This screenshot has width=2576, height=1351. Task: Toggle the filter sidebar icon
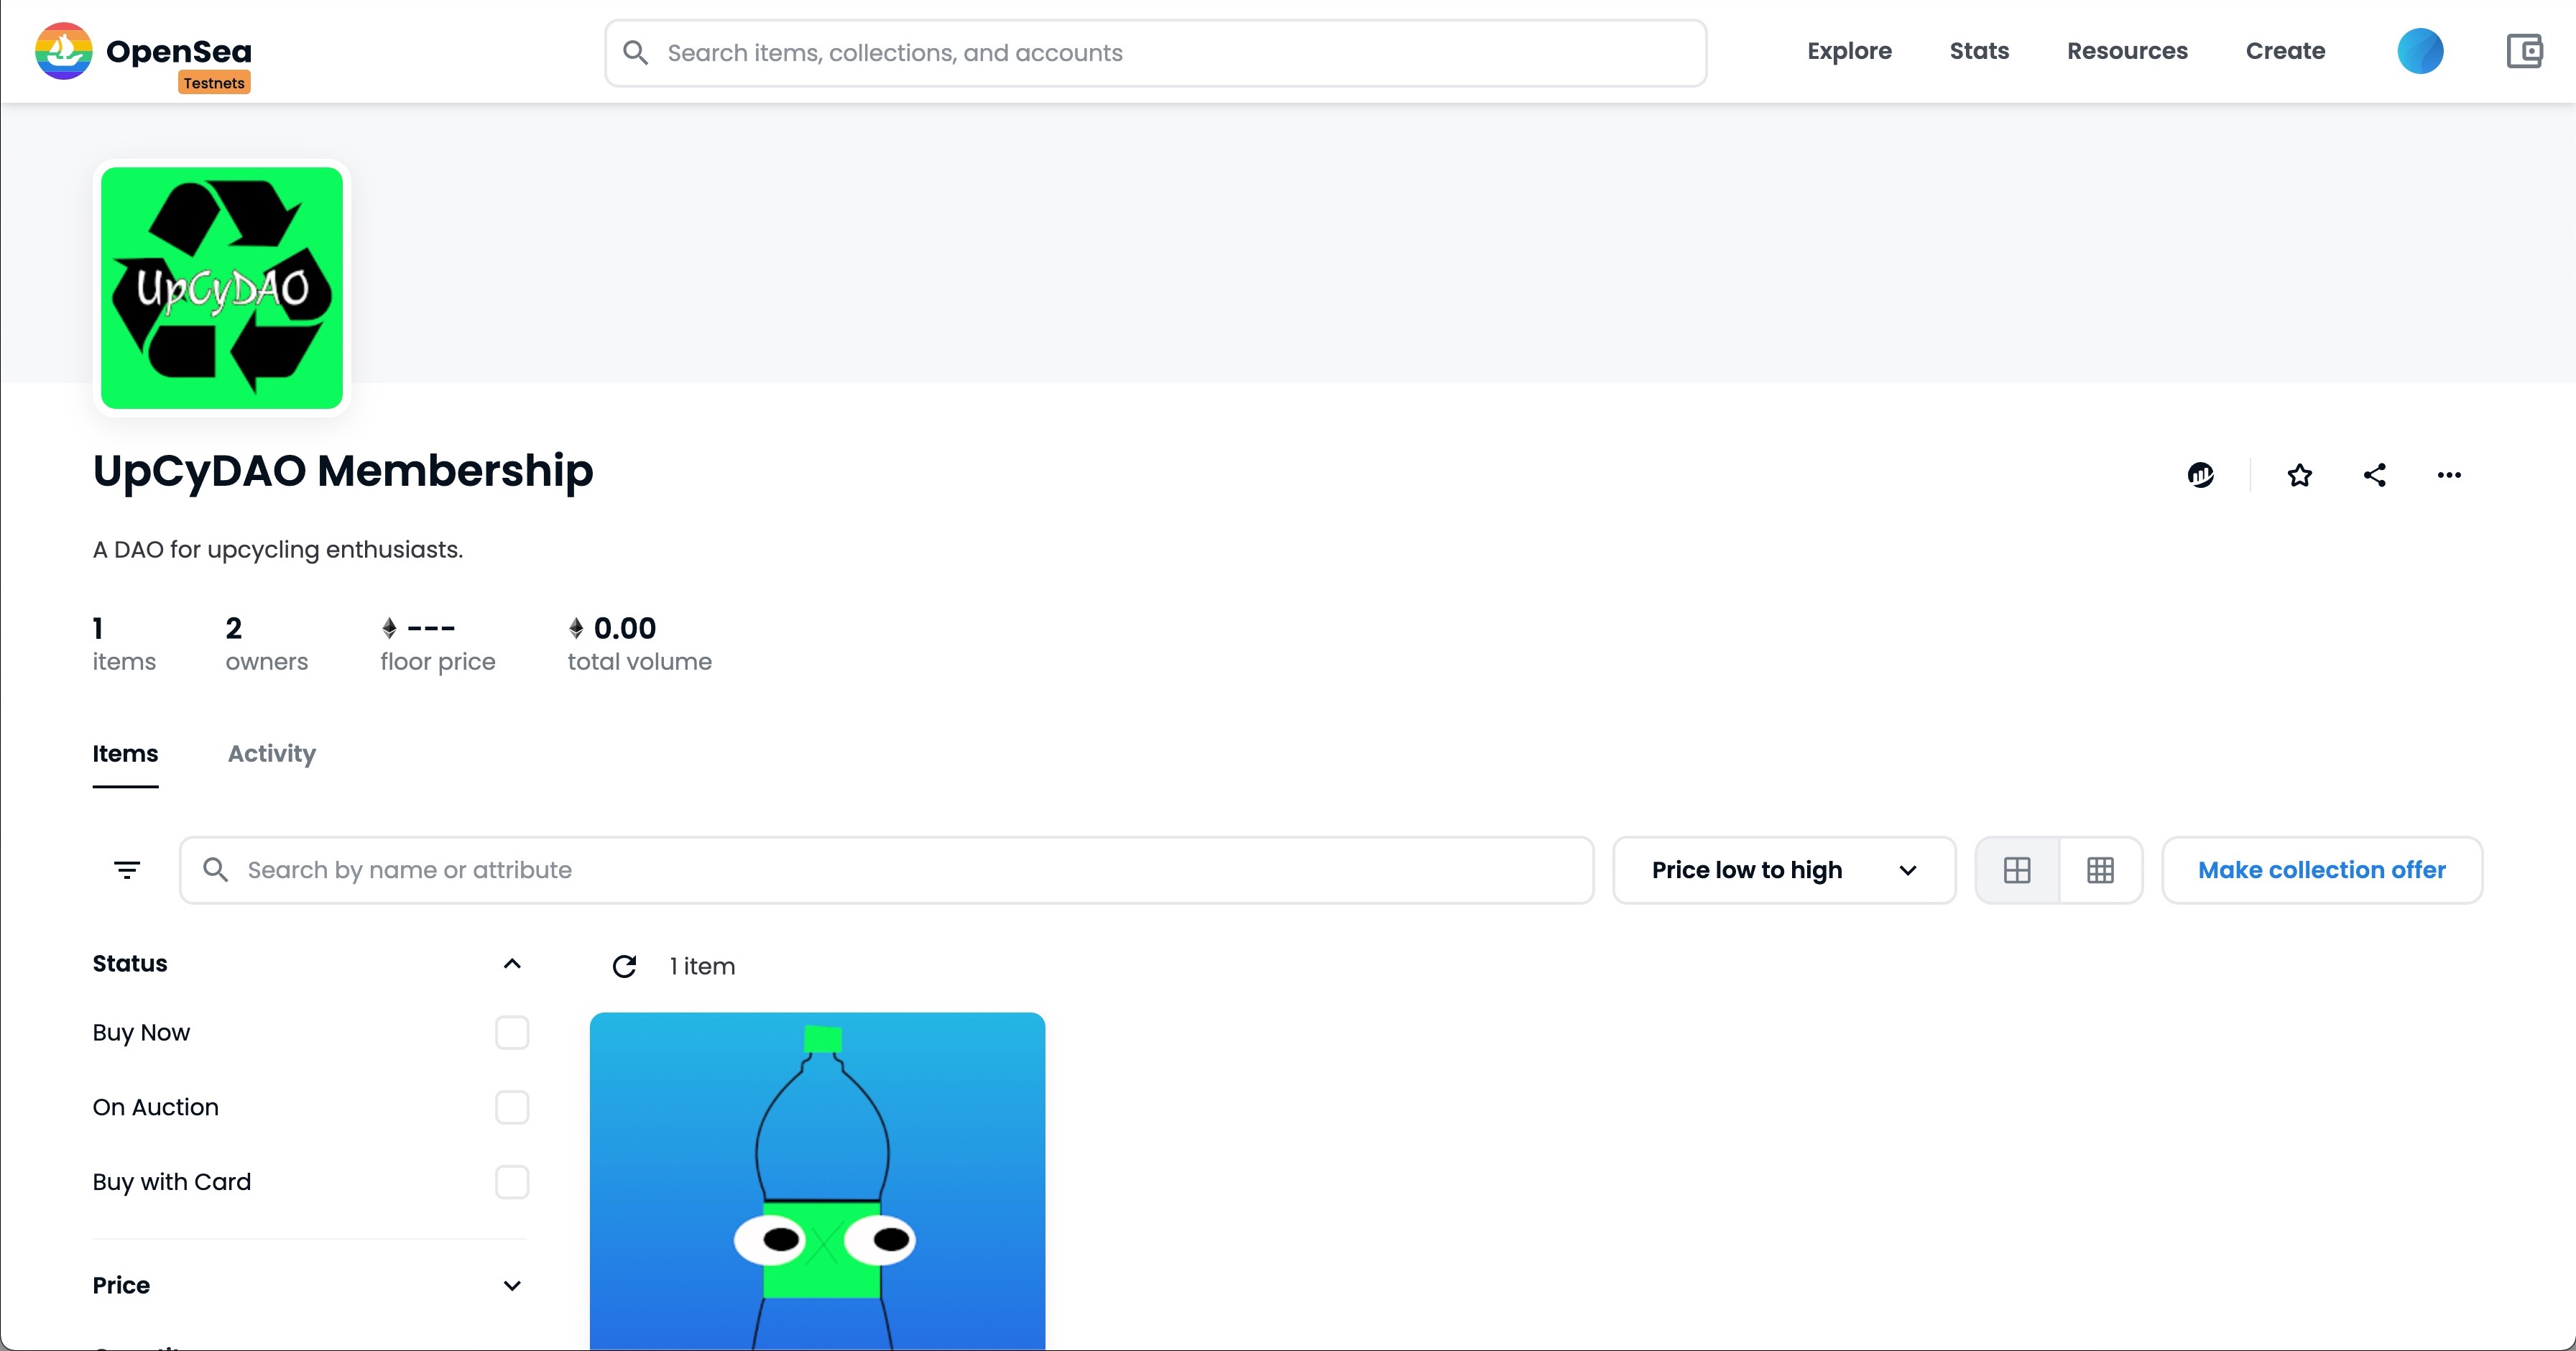pos(127,870)
